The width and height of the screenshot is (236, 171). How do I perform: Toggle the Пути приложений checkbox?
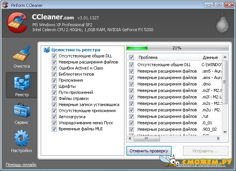click(x=54, y=92)
